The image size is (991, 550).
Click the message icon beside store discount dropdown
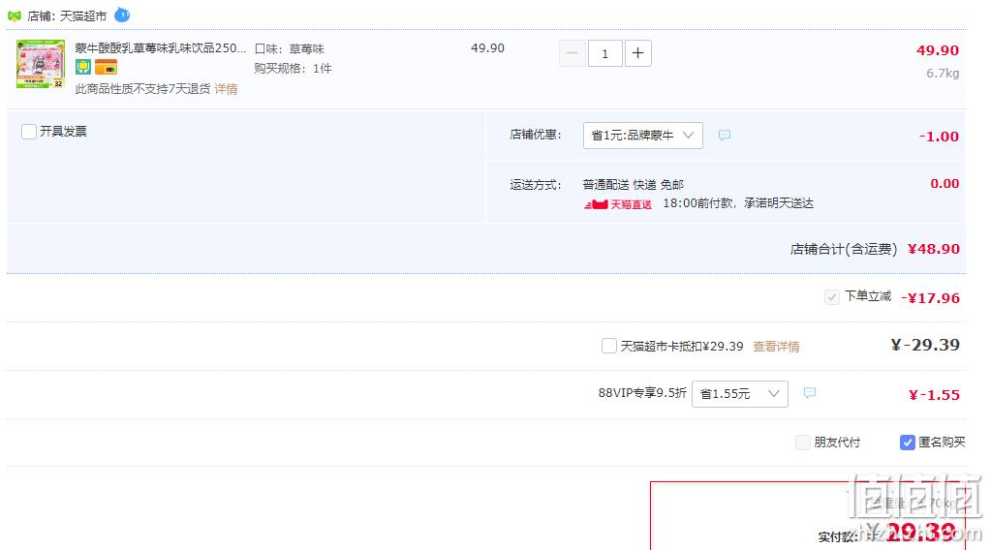tap(725, 136)
